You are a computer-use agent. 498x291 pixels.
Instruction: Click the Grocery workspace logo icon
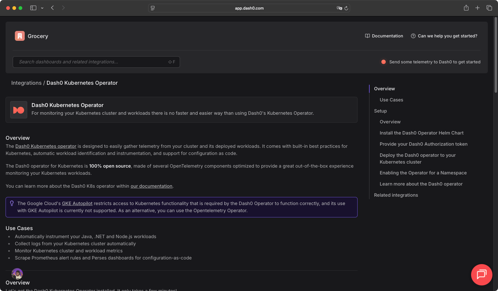click(x=19, y=36)
